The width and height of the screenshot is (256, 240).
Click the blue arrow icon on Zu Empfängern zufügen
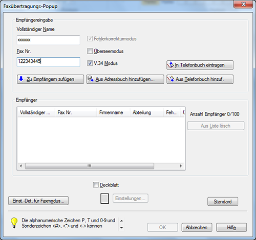[x=21, y=79]
